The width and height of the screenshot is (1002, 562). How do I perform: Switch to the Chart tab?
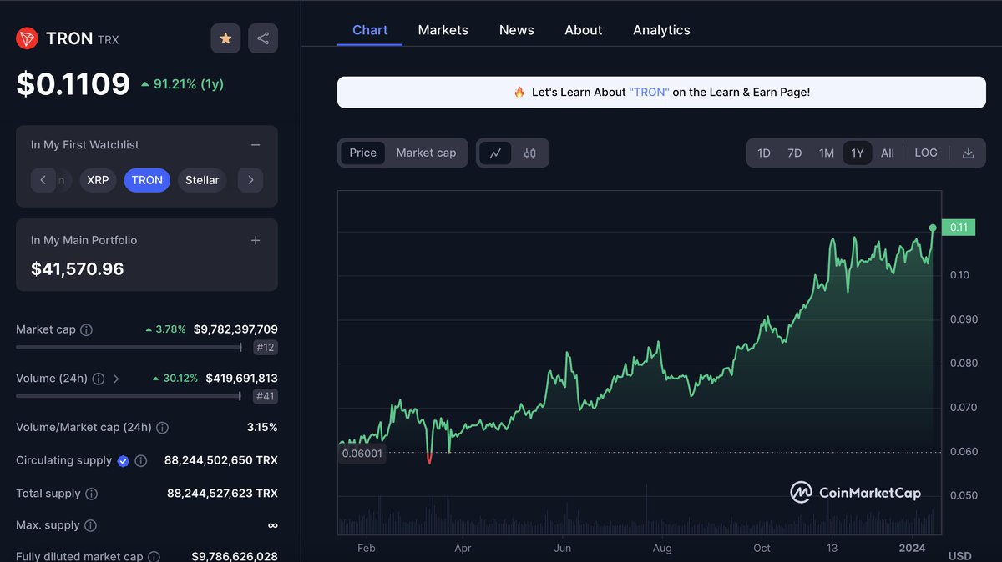pyautogui.click(x=370, y=30)
